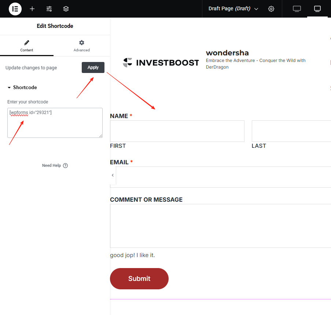The width and height of the screenshot is (331, 315).
Task: Open Draft Page document dropdown
Action: [233, 9]
